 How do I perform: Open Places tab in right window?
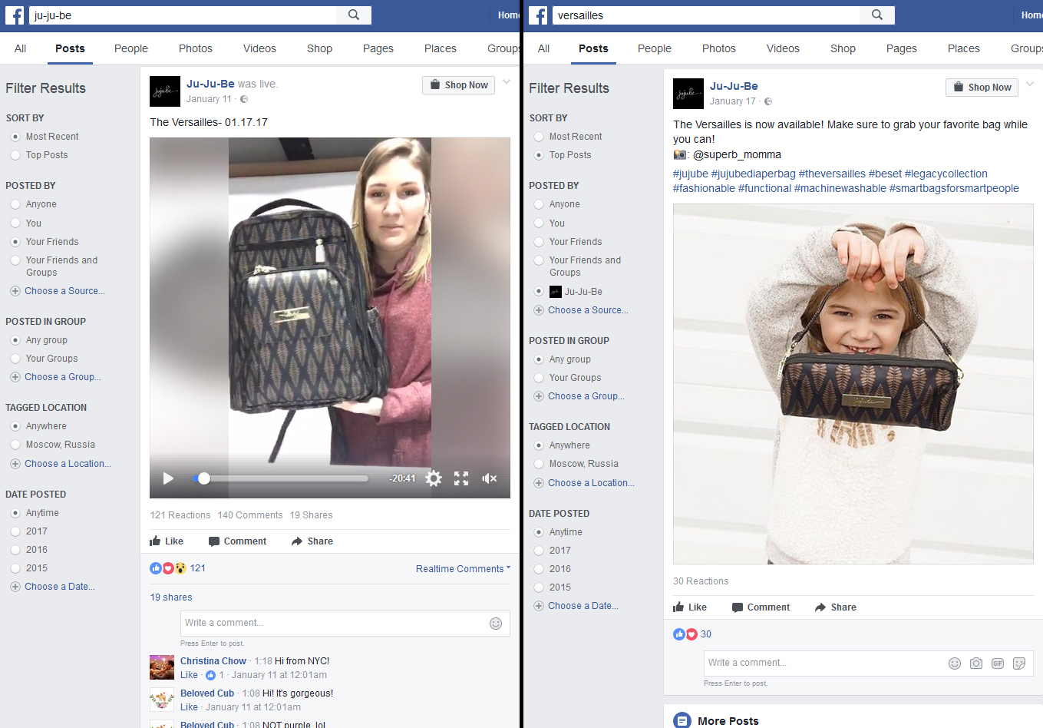tap(963, 48)
